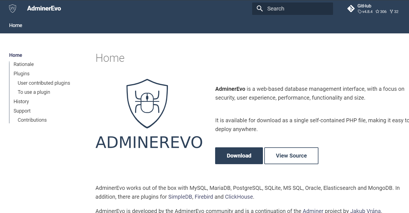
Task: Open the GitHub repository git icon
Action: (351, 9)
